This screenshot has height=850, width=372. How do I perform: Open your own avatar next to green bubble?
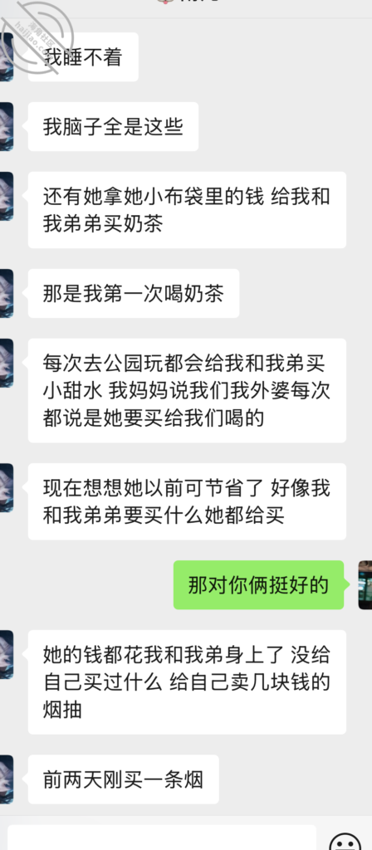point(365,585)
